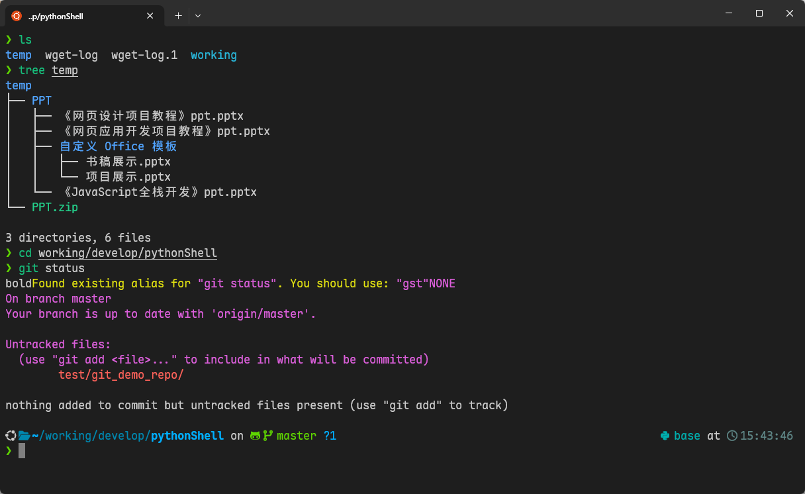This screenshot has width=805, height=494.
Task: Click the 'Found existing alias' warning line
Action: pos(230,283)
